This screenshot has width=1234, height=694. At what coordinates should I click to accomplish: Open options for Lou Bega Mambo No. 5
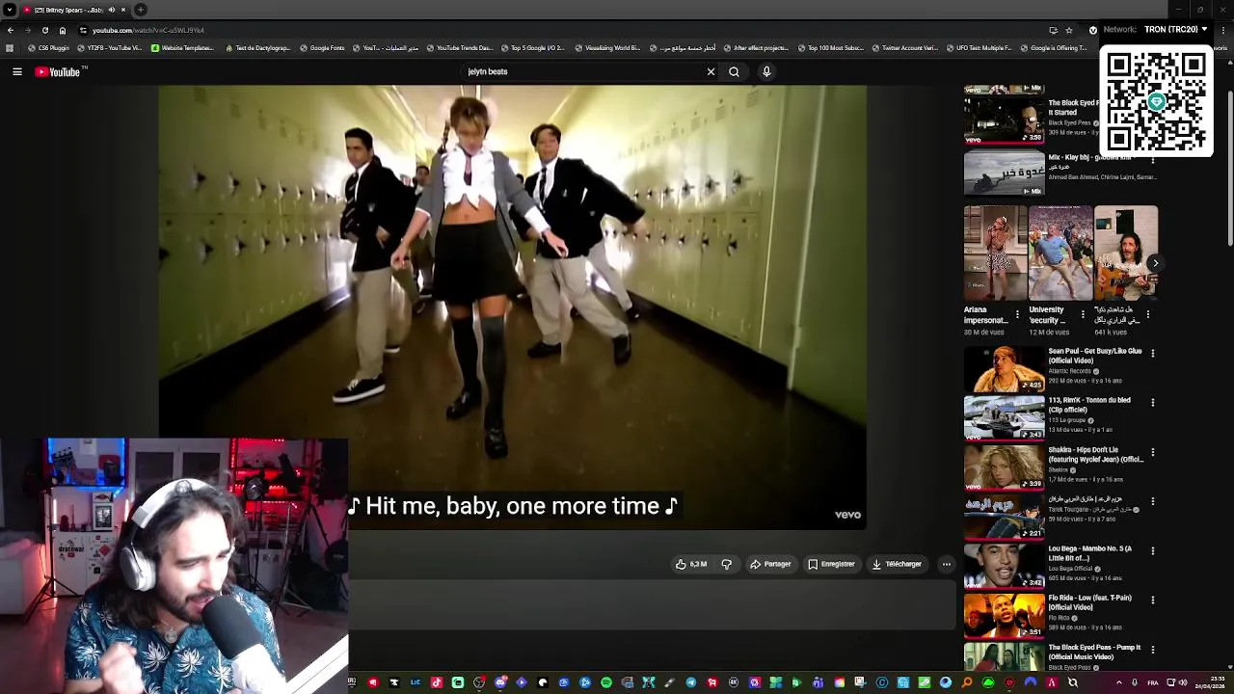coord(1152,551)
